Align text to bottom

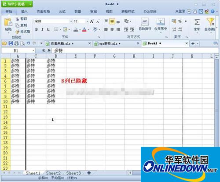pyautogui.click(x=118, y=22)
